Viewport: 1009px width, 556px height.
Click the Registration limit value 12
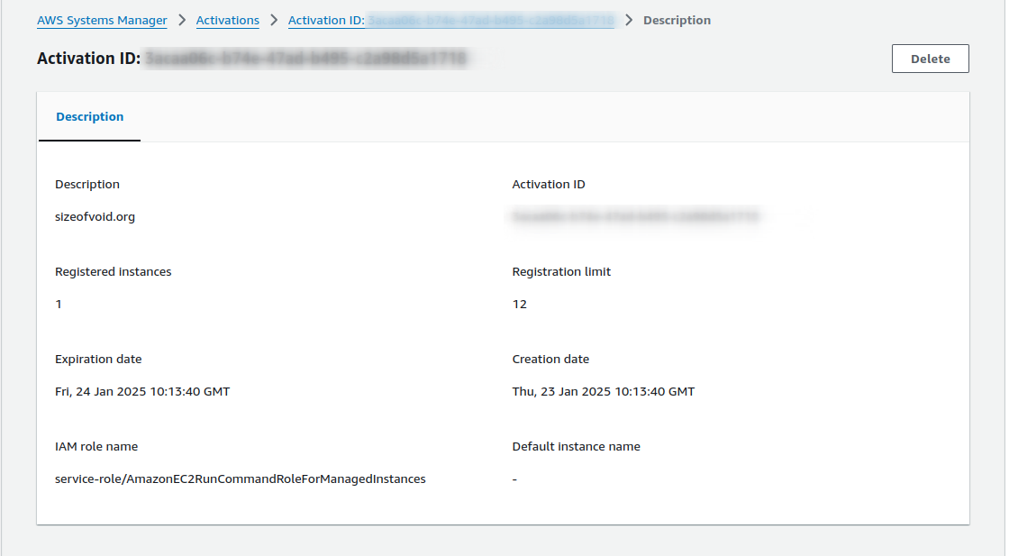coord(520,304)
